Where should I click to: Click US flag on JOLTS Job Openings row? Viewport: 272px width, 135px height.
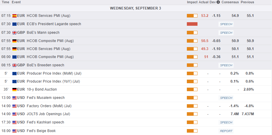point(14,114)
